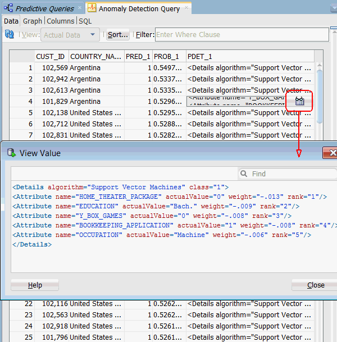Image resolution: width=337 pixels, height=342 pixels.
Task: Open the view value binoculars icon in row 4
Action: 299,101
